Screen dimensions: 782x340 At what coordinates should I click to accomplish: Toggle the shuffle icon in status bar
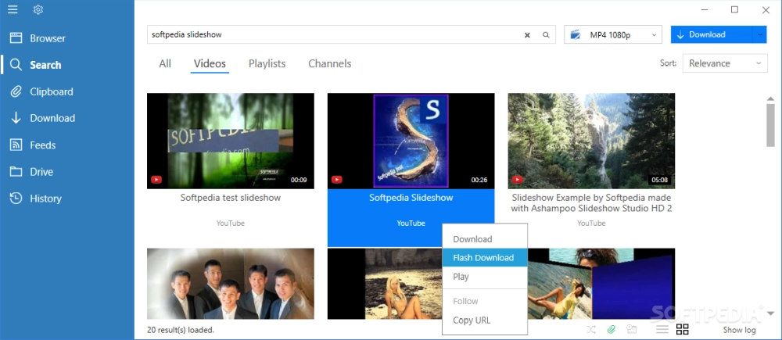[x=591, y=329]
